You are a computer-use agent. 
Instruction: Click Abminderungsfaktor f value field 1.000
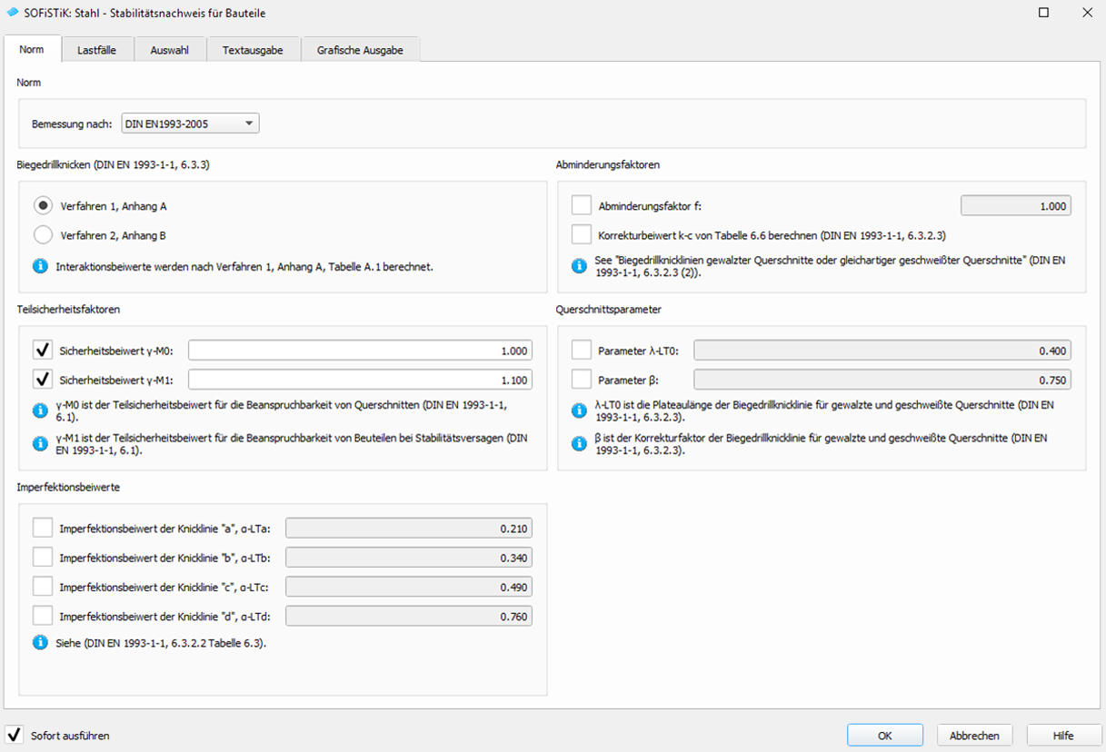(x=1016, y=206)
